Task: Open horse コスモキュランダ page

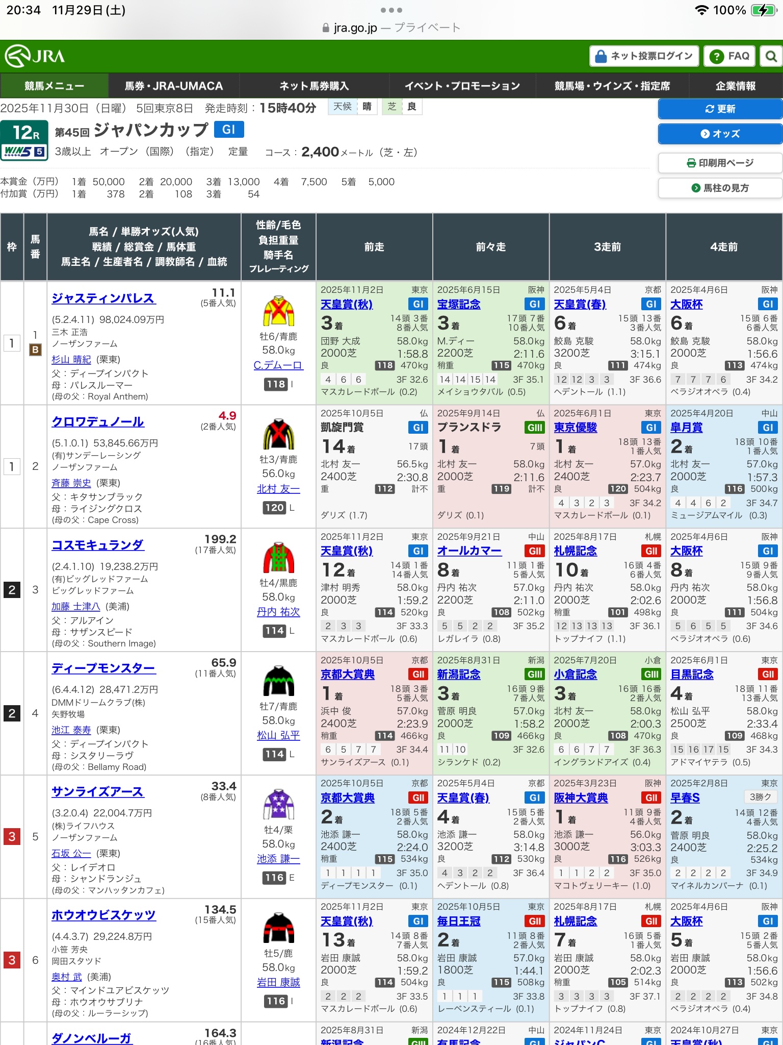Action: 98,545
